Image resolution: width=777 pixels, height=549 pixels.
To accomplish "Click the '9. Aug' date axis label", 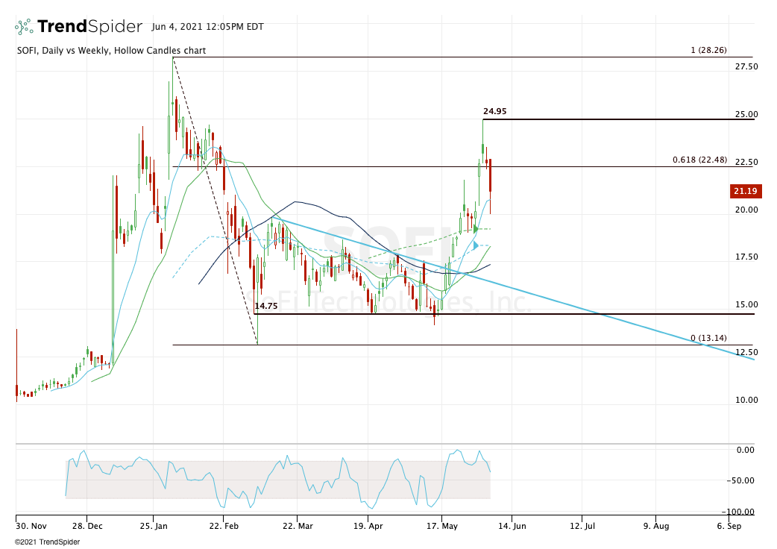I will [656, 526].
